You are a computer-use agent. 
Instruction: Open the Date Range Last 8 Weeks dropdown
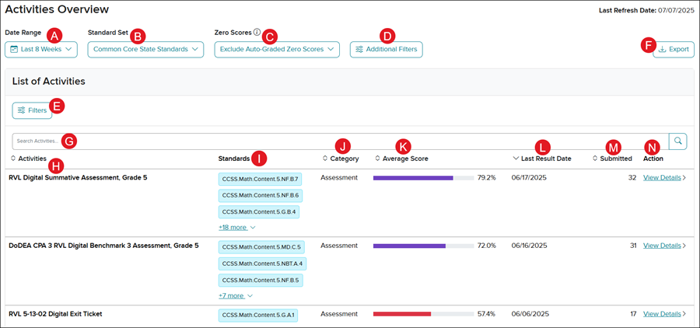pyautogui.click(x=42, y=50)
